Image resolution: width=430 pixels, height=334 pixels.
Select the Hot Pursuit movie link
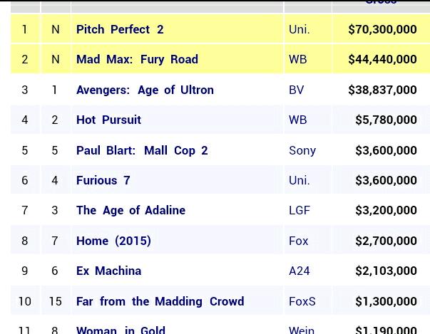click(108, 120)
